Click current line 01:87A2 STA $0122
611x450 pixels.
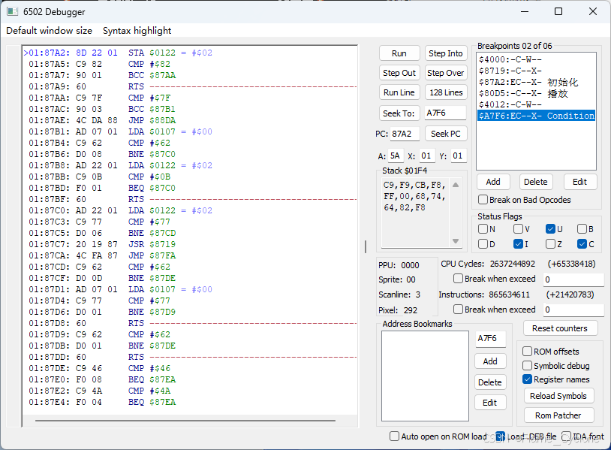pyautogui.click(x=191, y=53)
